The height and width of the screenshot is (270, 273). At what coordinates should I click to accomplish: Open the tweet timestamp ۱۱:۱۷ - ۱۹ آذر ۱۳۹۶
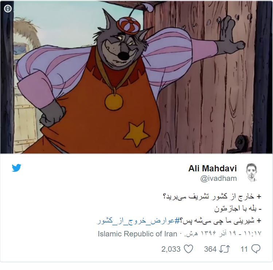pyautogui.click(x=223, y=233)
